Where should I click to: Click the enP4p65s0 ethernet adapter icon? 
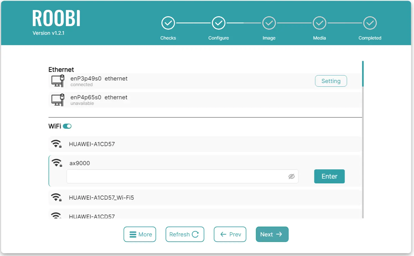[58, 100]
